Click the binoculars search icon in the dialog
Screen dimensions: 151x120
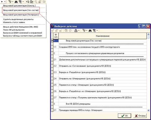coord(90,31)
